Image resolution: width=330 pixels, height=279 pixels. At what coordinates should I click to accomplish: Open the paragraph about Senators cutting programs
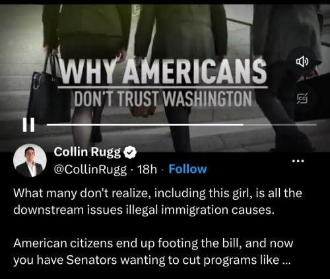point(153,252)
